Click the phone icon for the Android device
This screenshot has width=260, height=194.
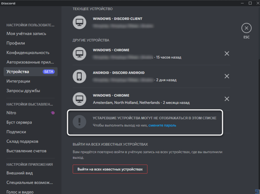(x=79, y=76)
